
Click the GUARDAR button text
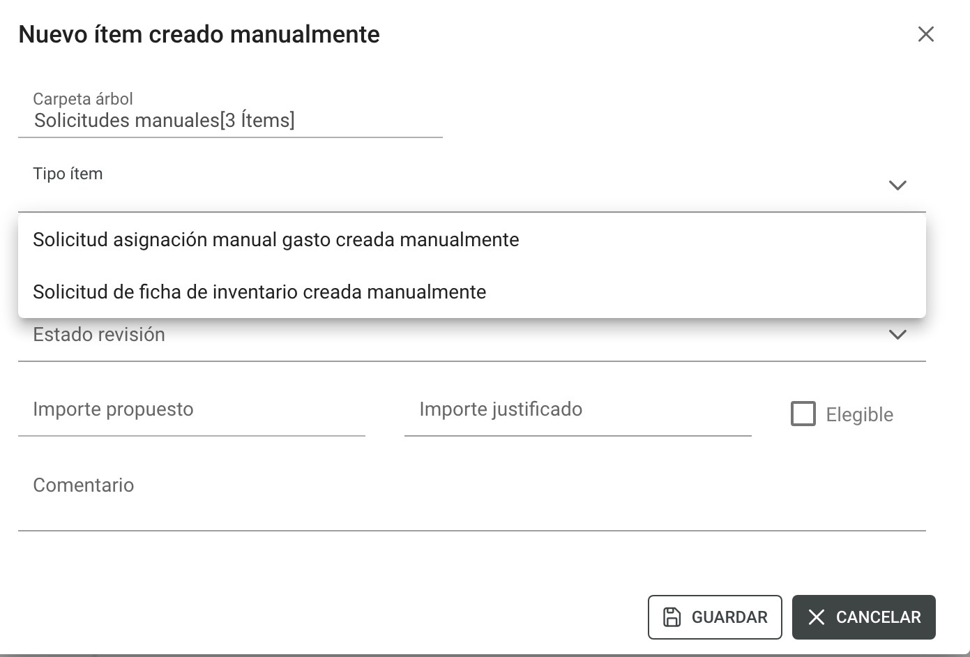pyautogui.click(x=729, y=617)
